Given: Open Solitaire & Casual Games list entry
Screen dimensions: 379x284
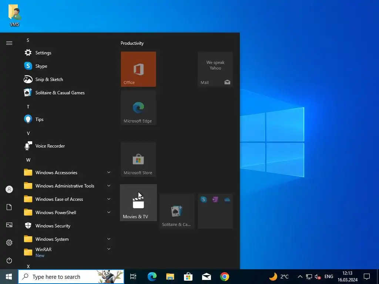Looking at the screenshot, I should tap(68, 92).
